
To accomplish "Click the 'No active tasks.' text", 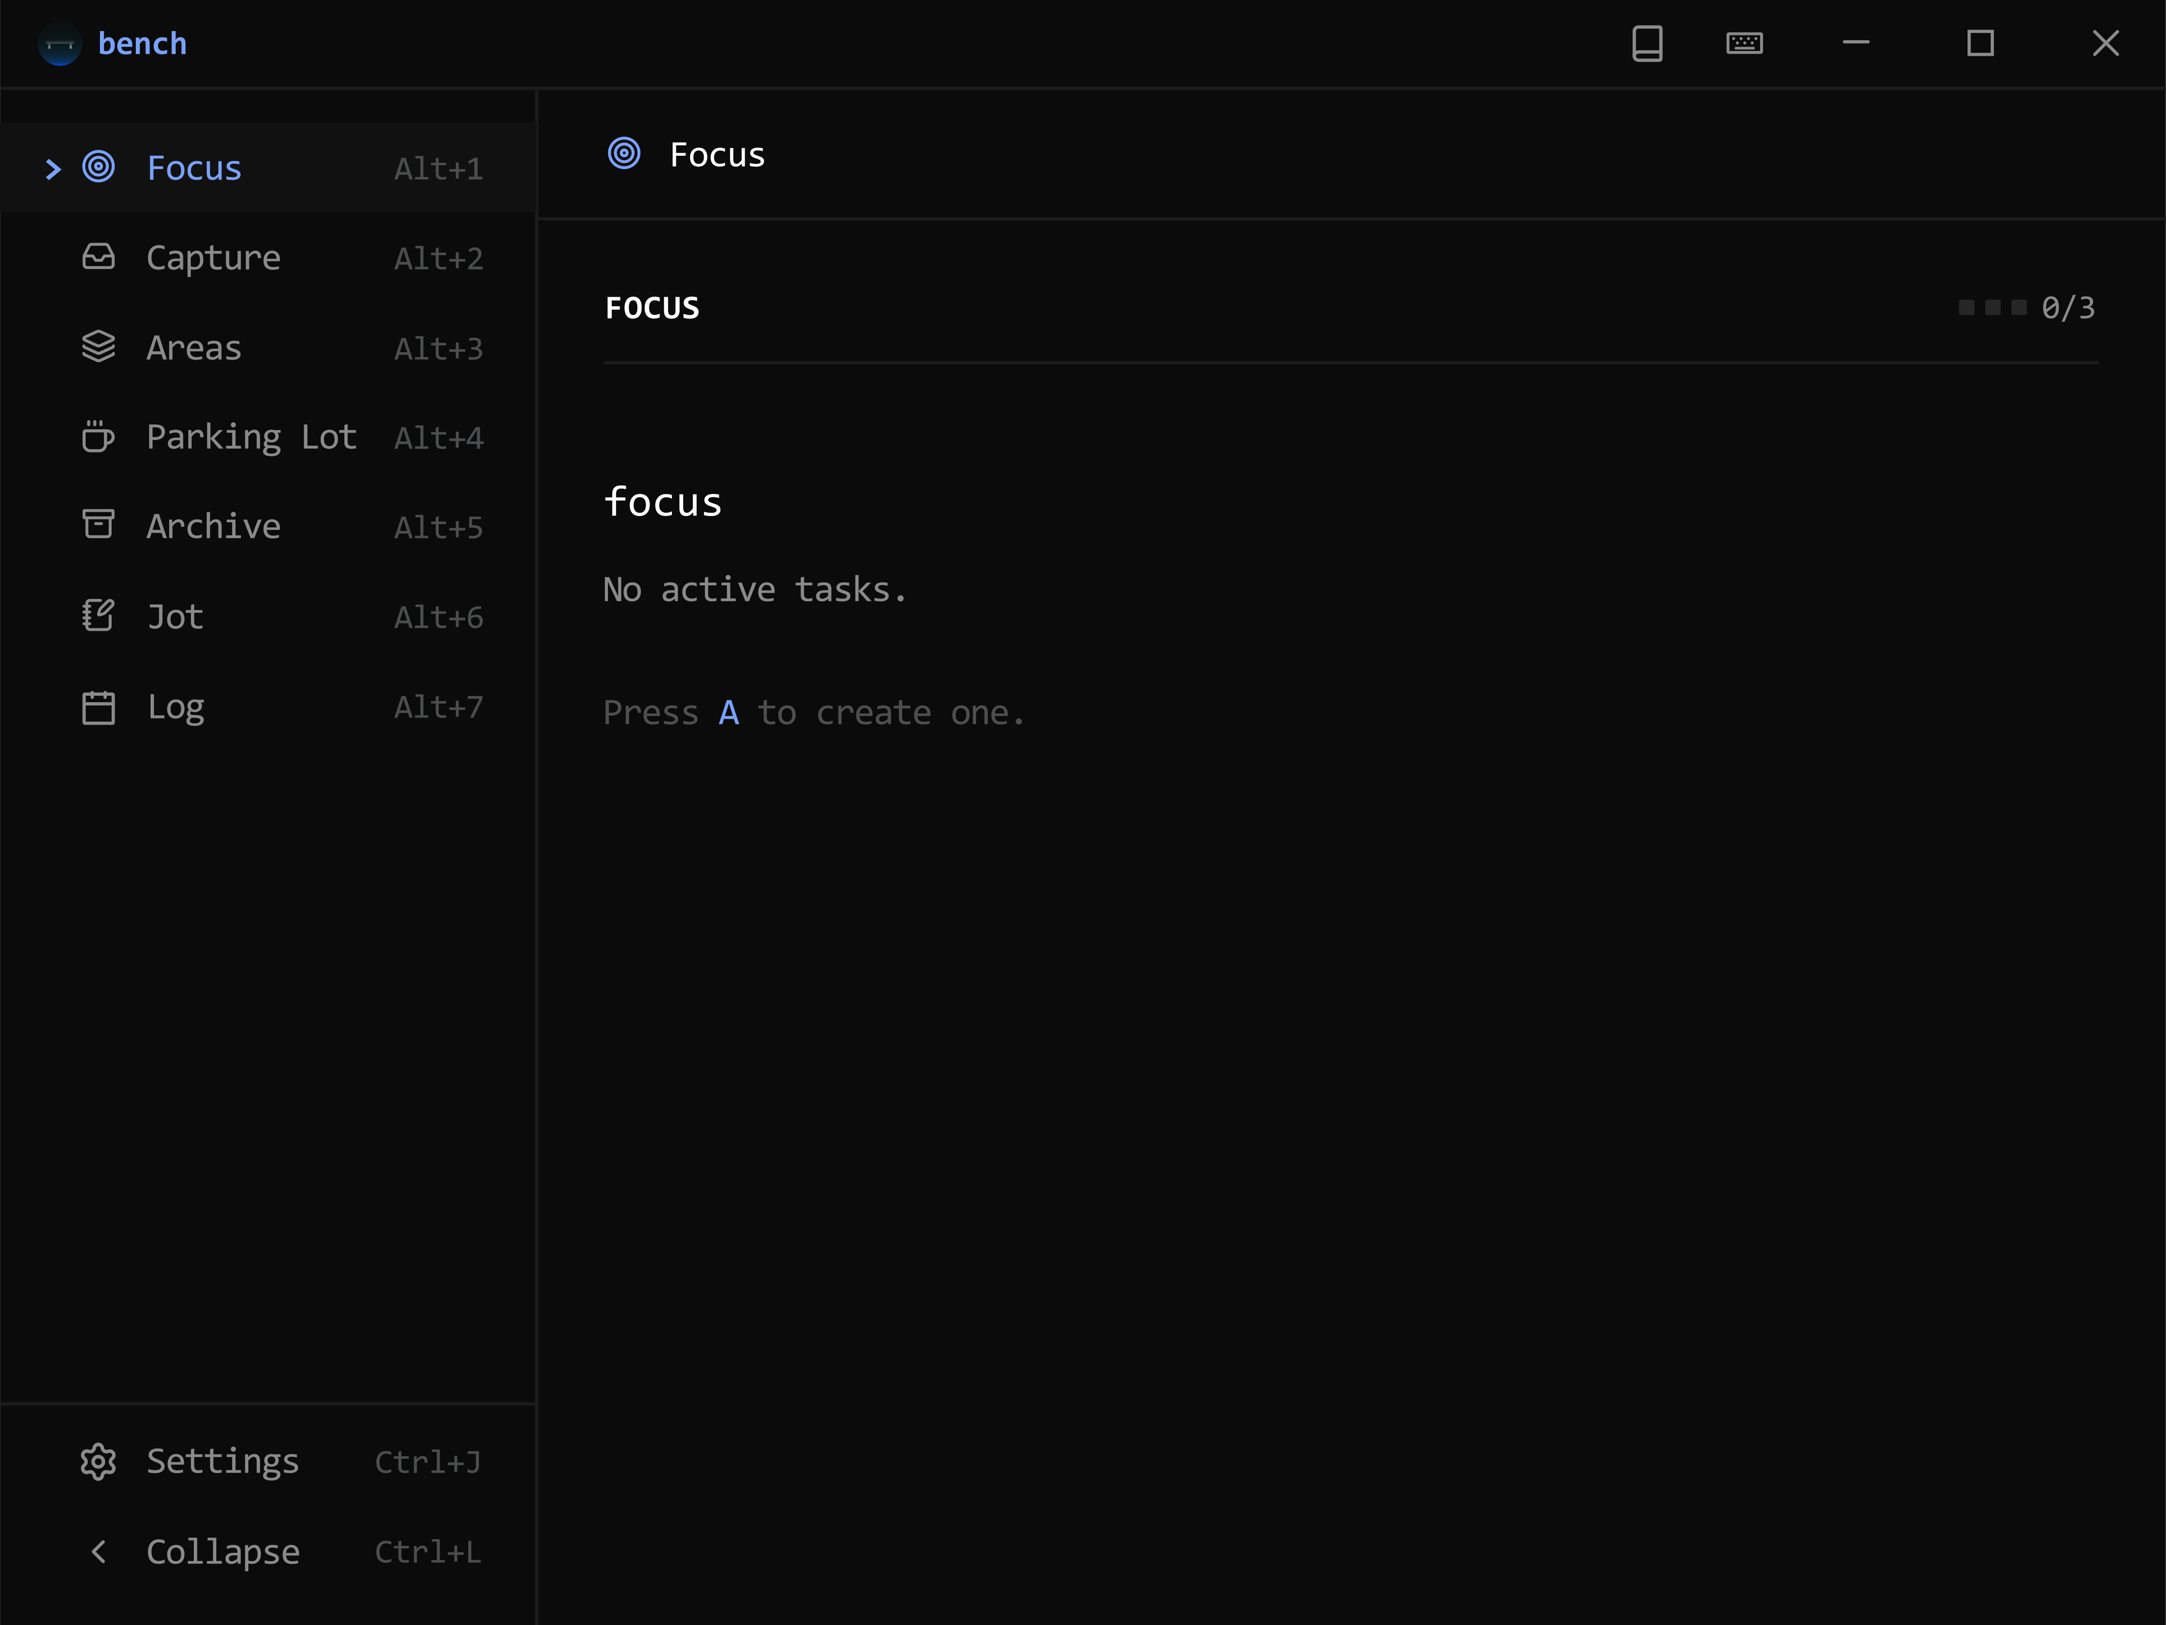I will click(755, 589).
